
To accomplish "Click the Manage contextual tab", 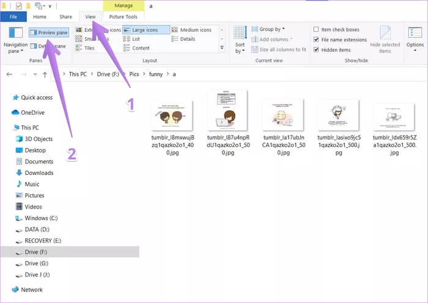I will click(x=124, y=5).
